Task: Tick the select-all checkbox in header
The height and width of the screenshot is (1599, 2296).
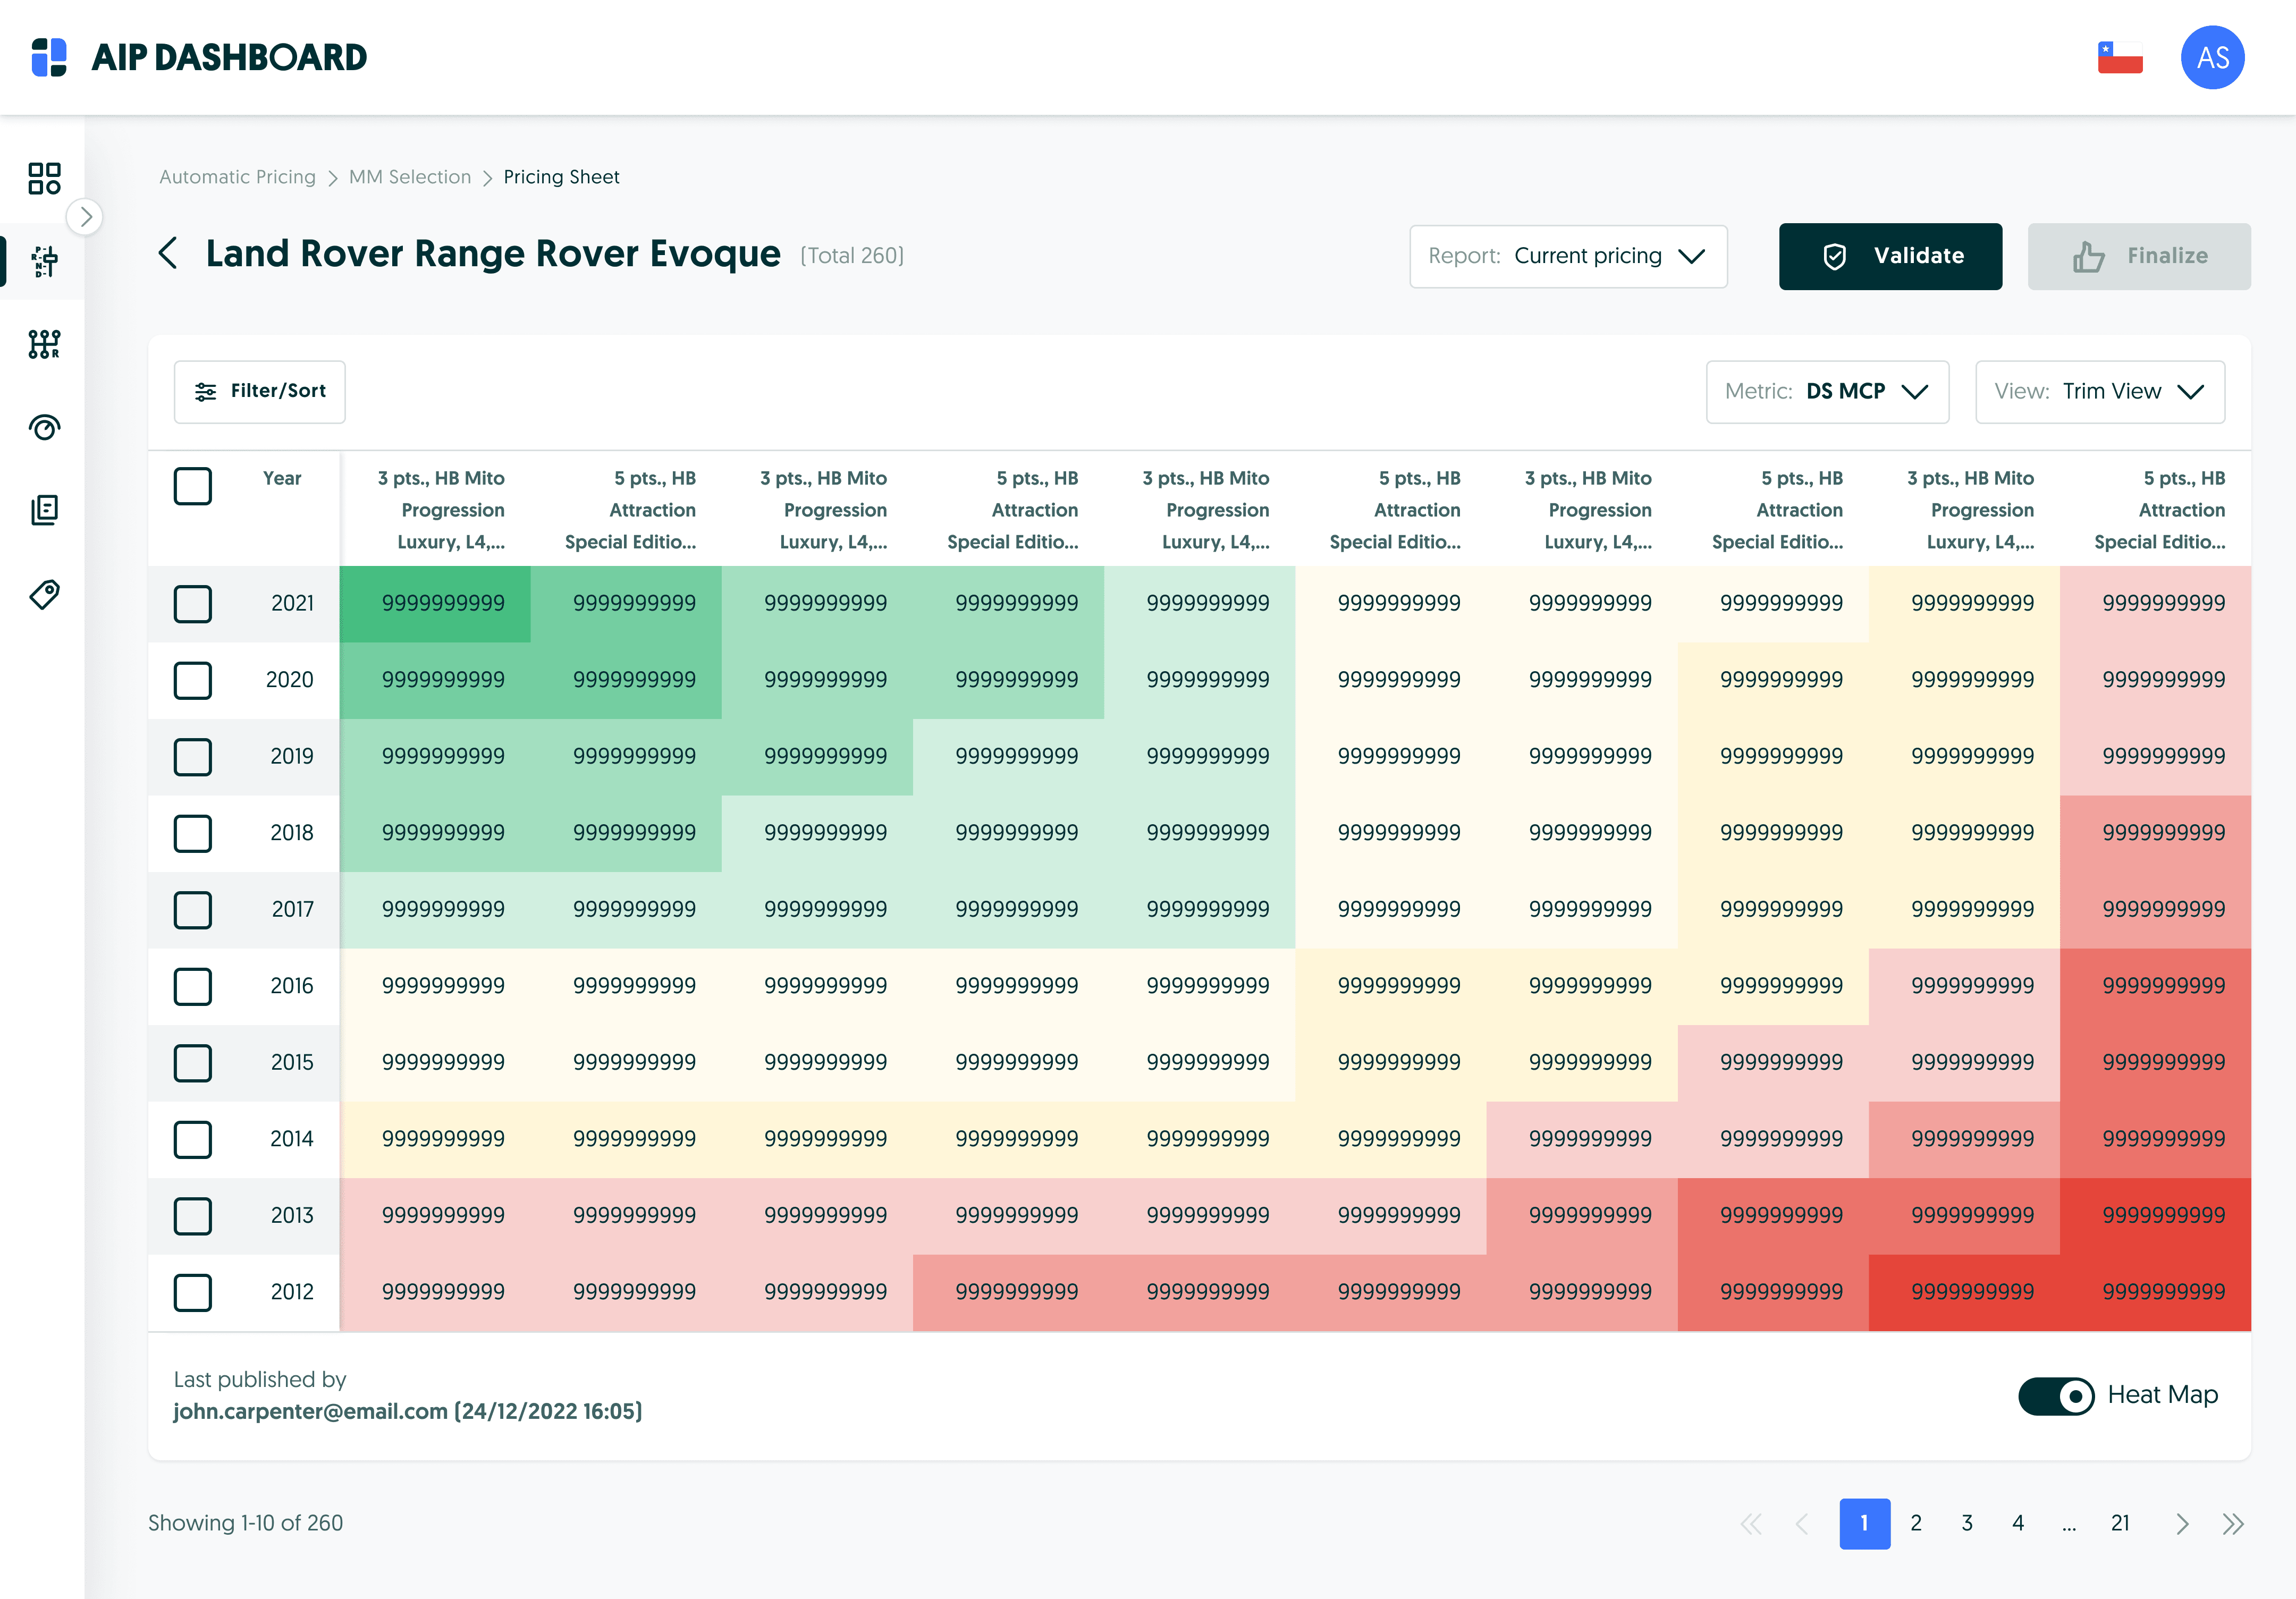Action: click(x=193, y=487)
